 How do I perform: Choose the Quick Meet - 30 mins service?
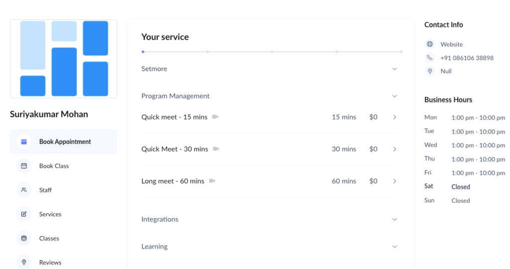pyautogui.click(x=270, y=149)
